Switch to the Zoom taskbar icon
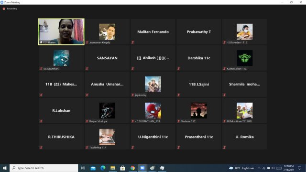 point(142,168)
